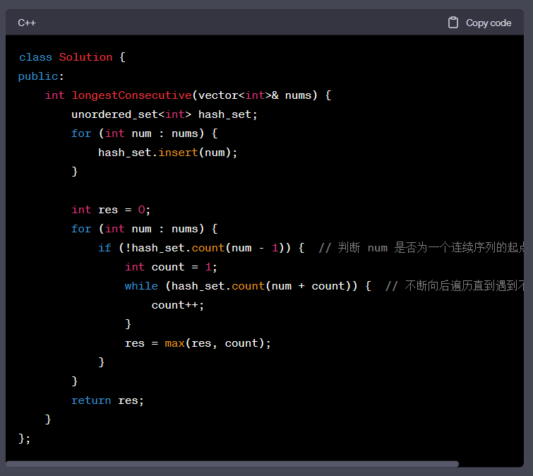Click the horizontal scrollbar thumb
Image resolution: width=533 pixels, height=476 pixels.
[232, 464]
